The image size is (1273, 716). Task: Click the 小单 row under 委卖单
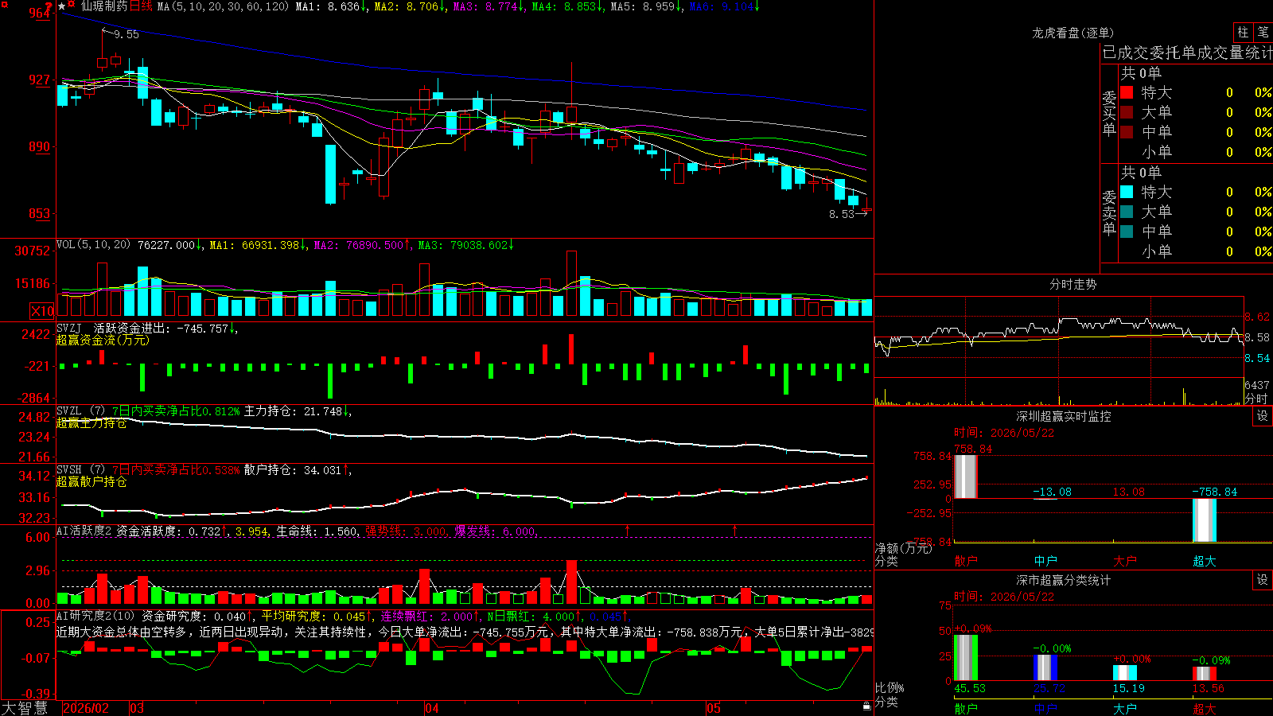pyautogui.click(x=1196, y=251)
